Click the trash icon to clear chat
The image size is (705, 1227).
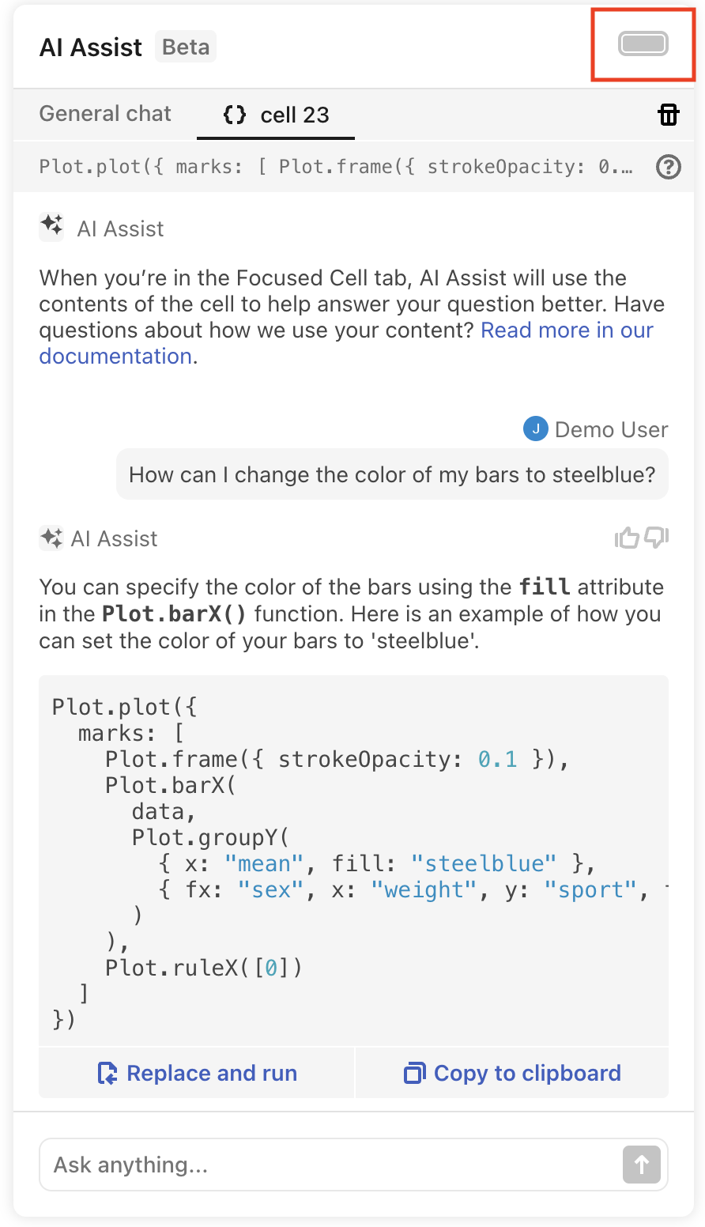pyautogui.click(x=668, y=115)
